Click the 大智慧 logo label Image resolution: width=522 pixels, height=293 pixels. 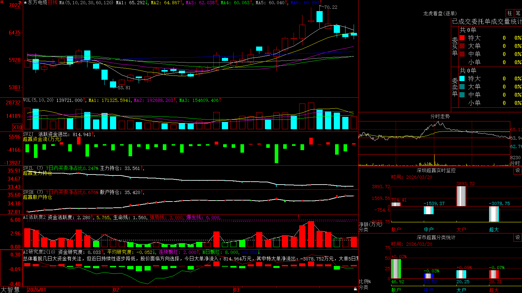10,290
